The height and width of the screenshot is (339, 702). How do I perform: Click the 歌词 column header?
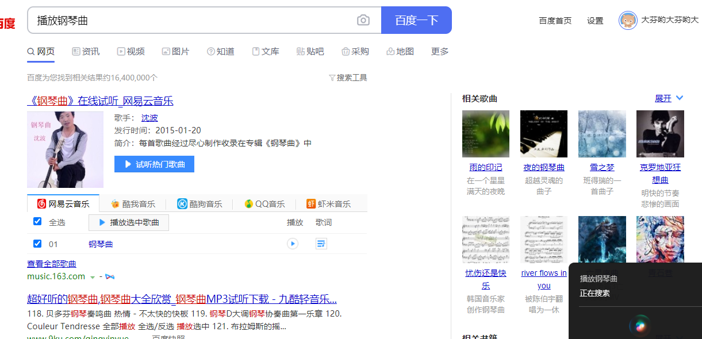324,222
